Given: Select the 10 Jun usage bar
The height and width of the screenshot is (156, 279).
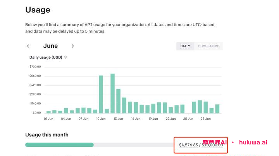Looking at the screenshot, I should 101,94.
